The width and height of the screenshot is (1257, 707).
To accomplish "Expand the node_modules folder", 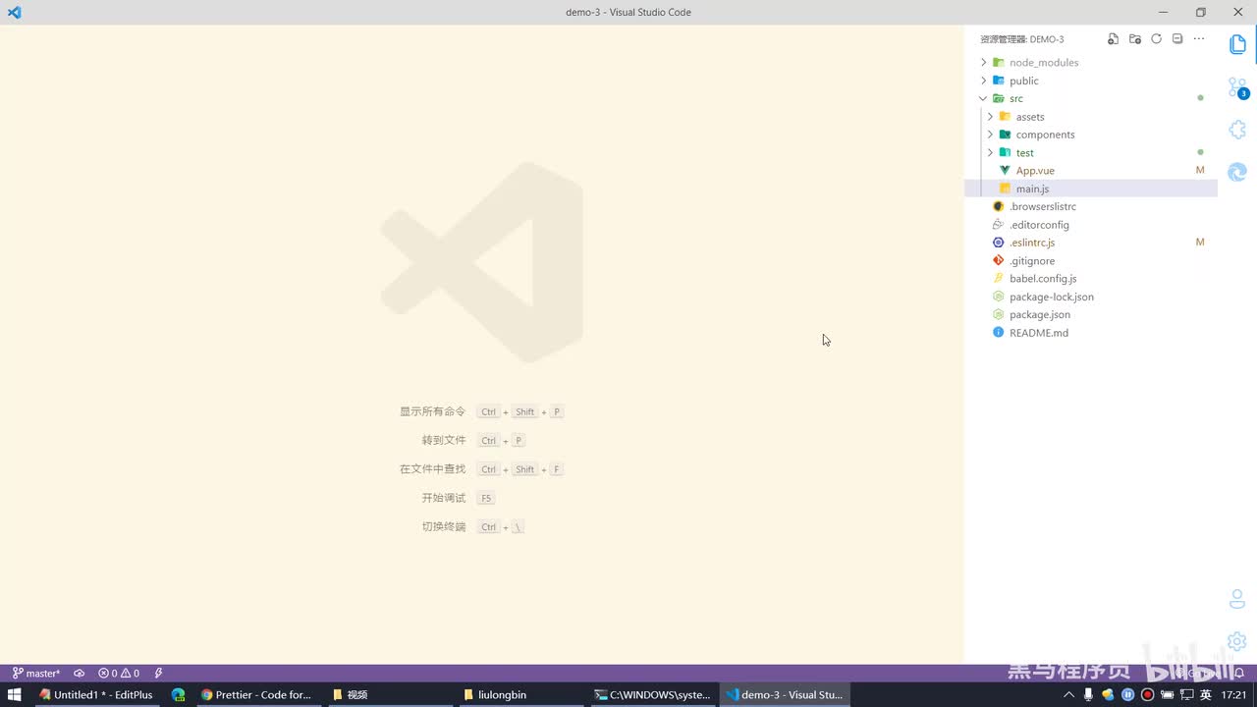I will point(1091,62).
